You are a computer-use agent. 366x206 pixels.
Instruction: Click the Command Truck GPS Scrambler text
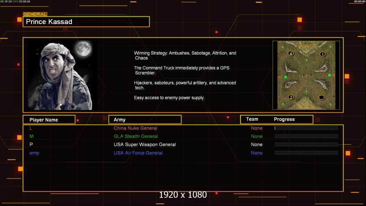[182, 70]
